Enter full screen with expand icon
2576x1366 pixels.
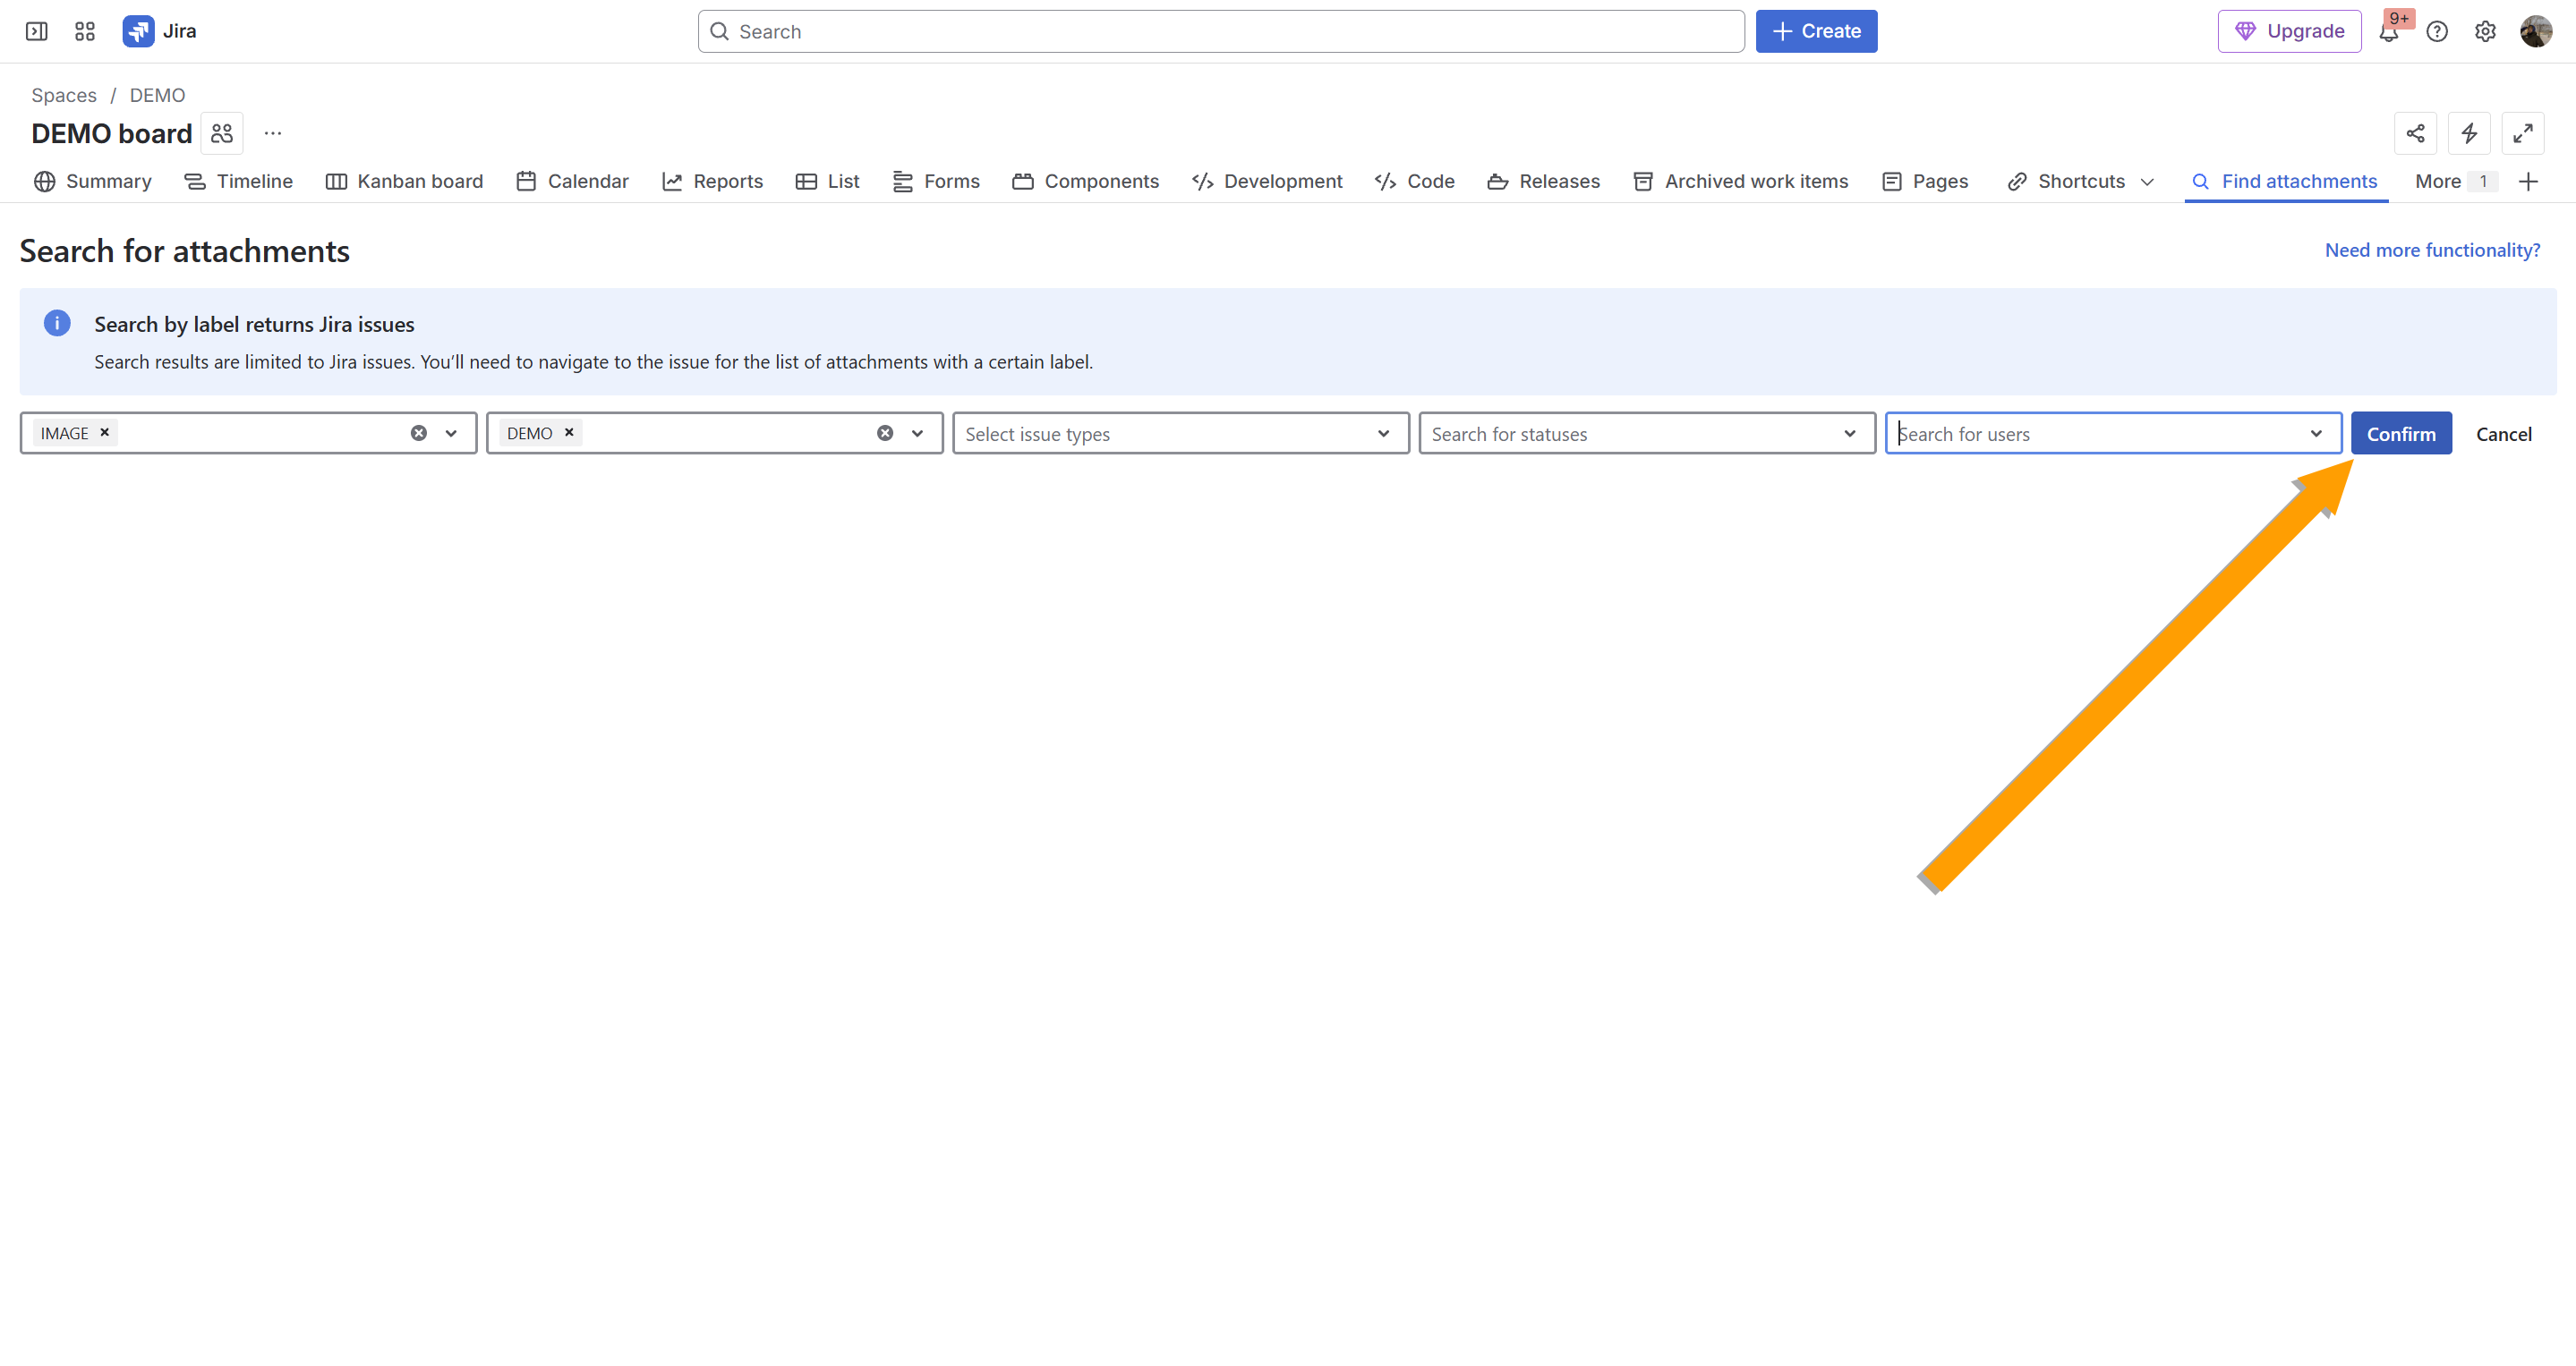click(2522, 133)
